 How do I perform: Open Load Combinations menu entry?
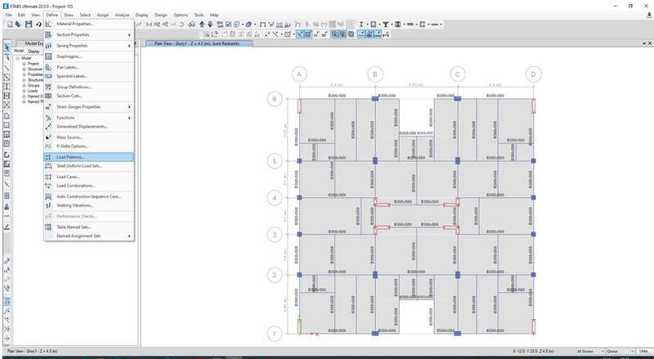click(x=89, y=186)
